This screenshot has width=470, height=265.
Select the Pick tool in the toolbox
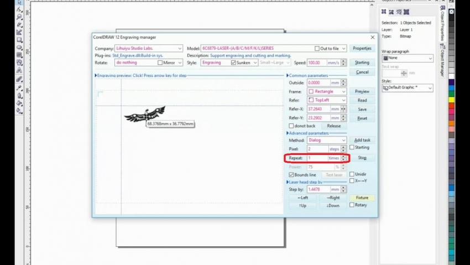pos(19,3)
